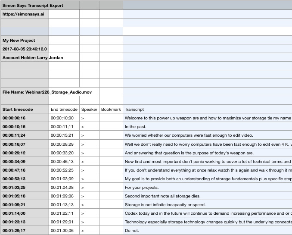
Task: Select start timecode 00:01:29;17
Action: coord(25,230)
